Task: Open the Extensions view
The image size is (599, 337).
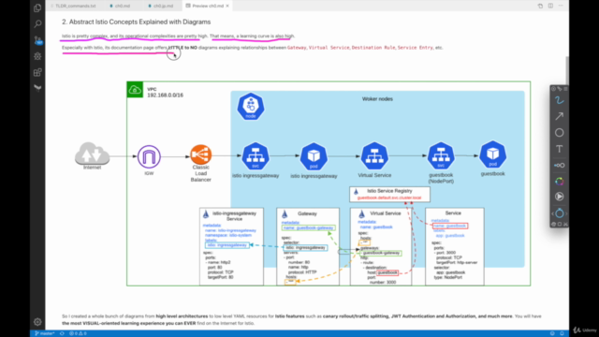Action: pos(37,72)
